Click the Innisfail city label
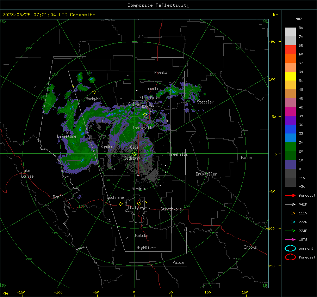 pos(142,128)
